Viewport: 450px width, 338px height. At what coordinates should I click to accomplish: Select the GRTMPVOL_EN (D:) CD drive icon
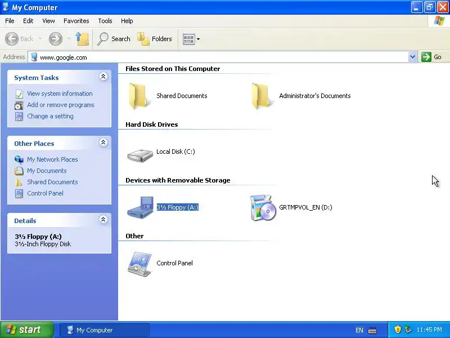tap(262, 207)
